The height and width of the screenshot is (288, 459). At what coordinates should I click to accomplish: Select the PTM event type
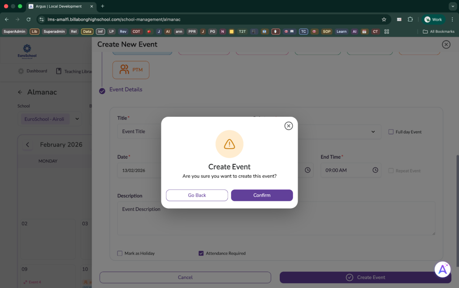(x=131, y=70)
